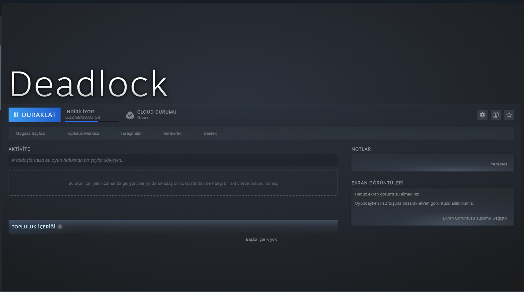Pause the download with the DURAKLAT button
Viewport: 524px width, 292px height.
point(35,115)
